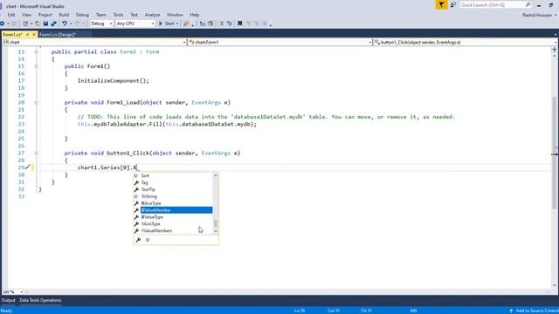This screenshot has height=314, width=559.
Task: Click the split editor handle above scrollbar
Action: pyautogui.click(x=555, y=49)
